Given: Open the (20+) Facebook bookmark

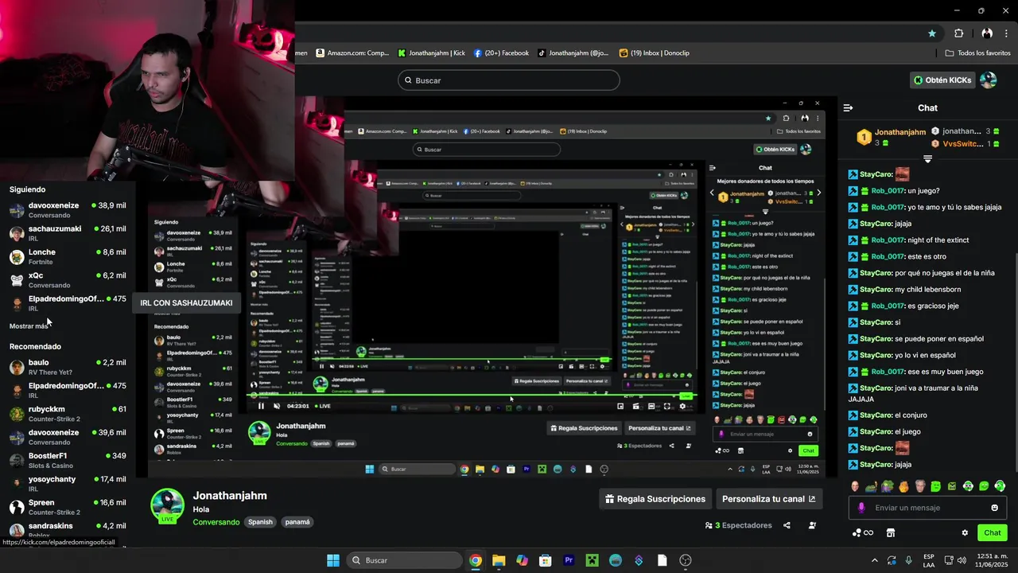Looking at the screenshot, I should click(x=501, y=53).
